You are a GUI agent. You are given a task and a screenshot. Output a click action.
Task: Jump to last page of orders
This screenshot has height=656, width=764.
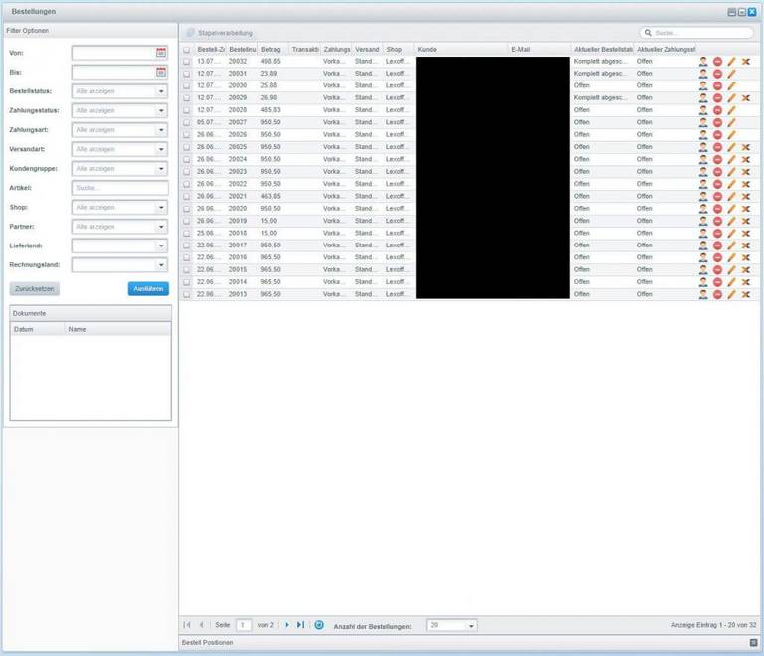pos(301,625)
